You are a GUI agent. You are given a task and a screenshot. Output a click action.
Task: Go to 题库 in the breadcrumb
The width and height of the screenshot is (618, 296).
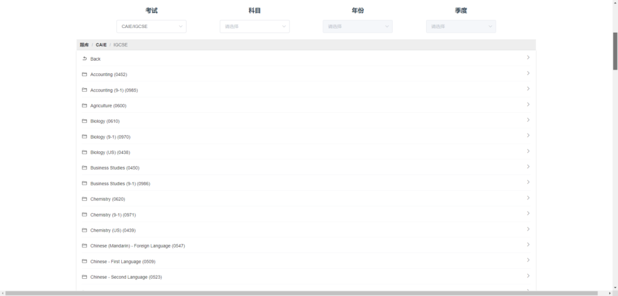(x=84, y=45)
